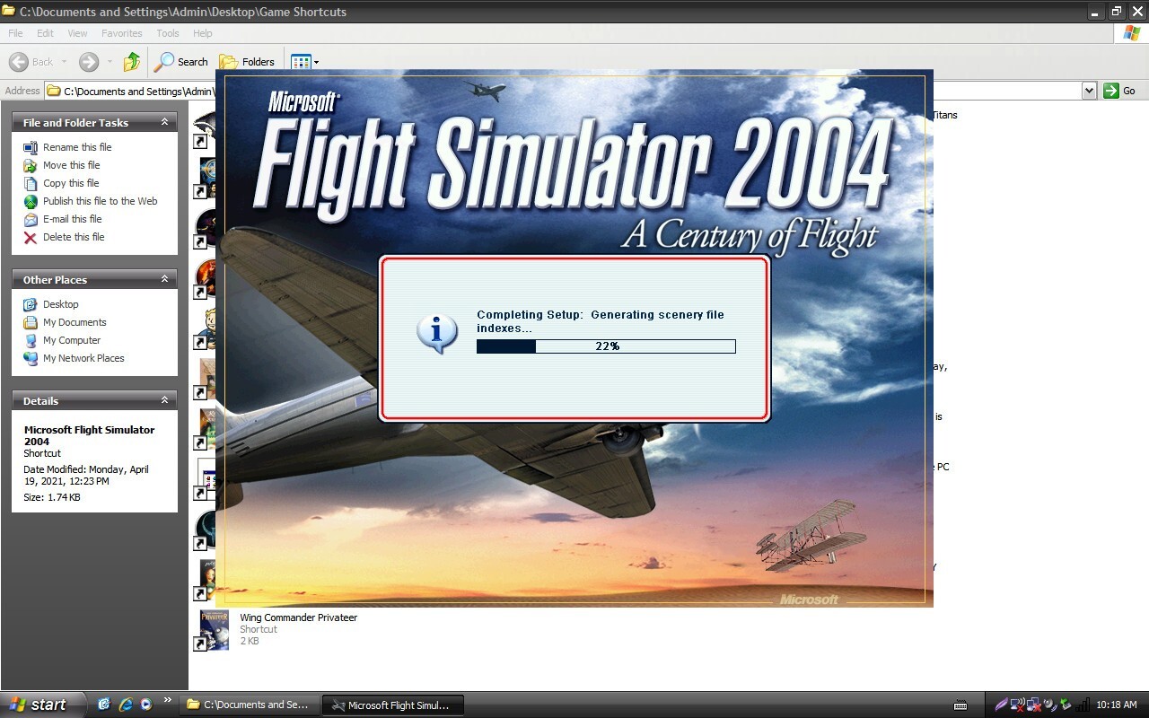The height and width of the screenshot is (718, 1149).
Task: Open the Favorites menu
Action: click(121, 33)
